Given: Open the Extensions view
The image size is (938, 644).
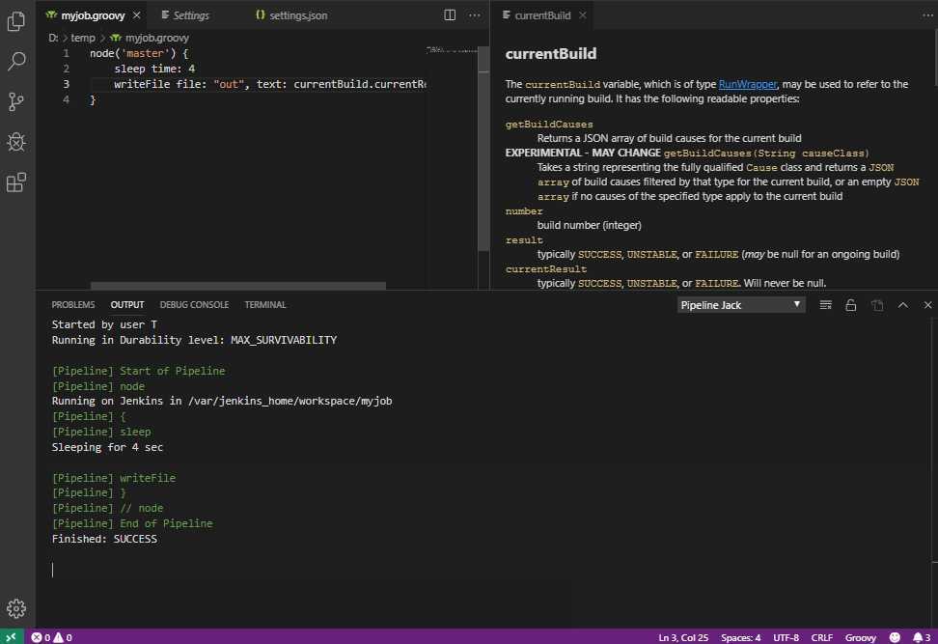Looking at the screenshot, I should [16, 182].
